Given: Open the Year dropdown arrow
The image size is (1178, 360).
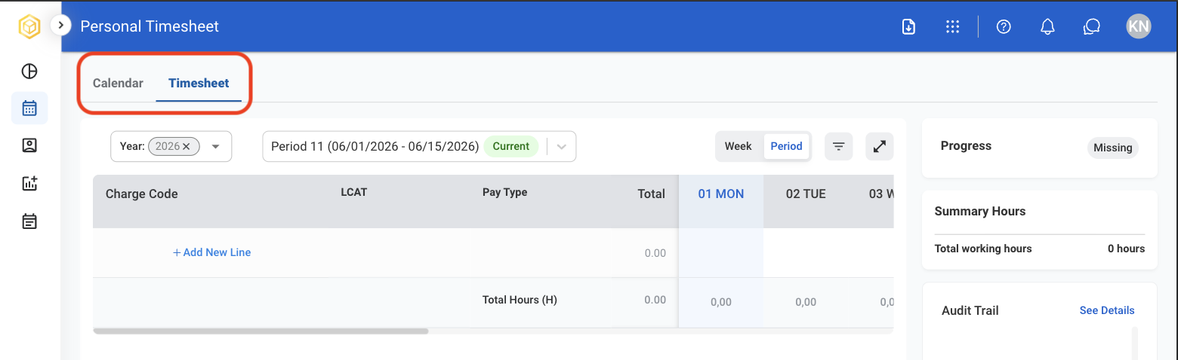Looking at the screenshot, I should 216,146.
